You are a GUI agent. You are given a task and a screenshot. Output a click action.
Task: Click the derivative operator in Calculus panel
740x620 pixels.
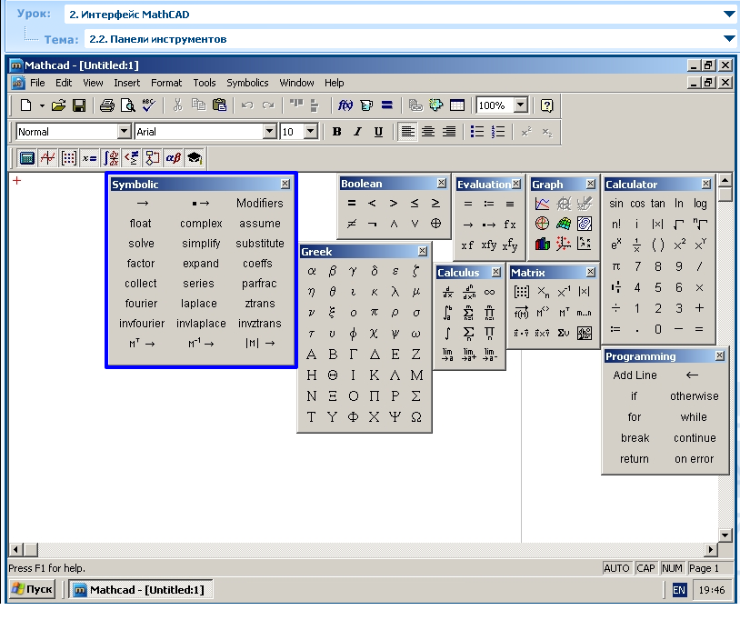pos(448,292)
